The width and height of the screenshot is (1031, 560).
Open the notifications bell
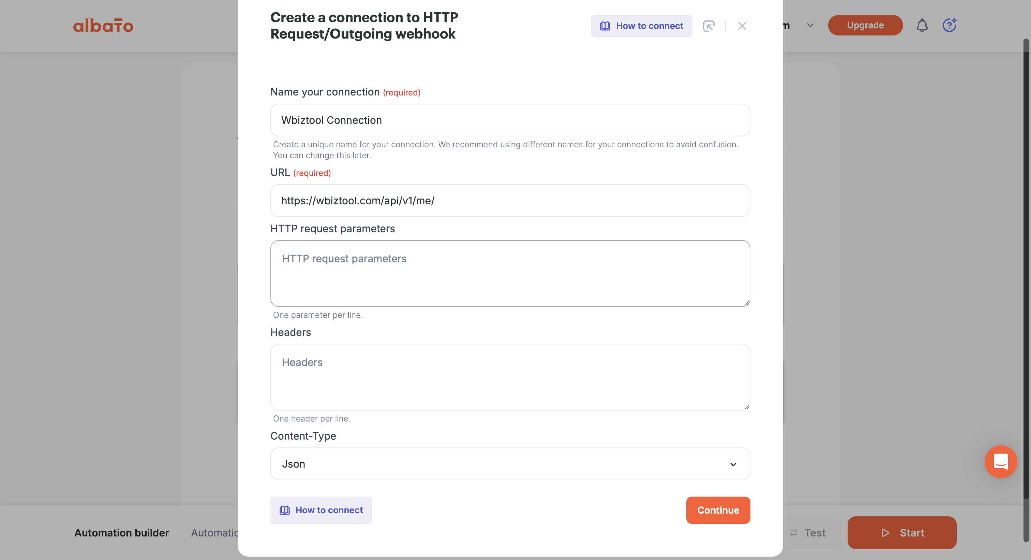(x=922, y=25)
